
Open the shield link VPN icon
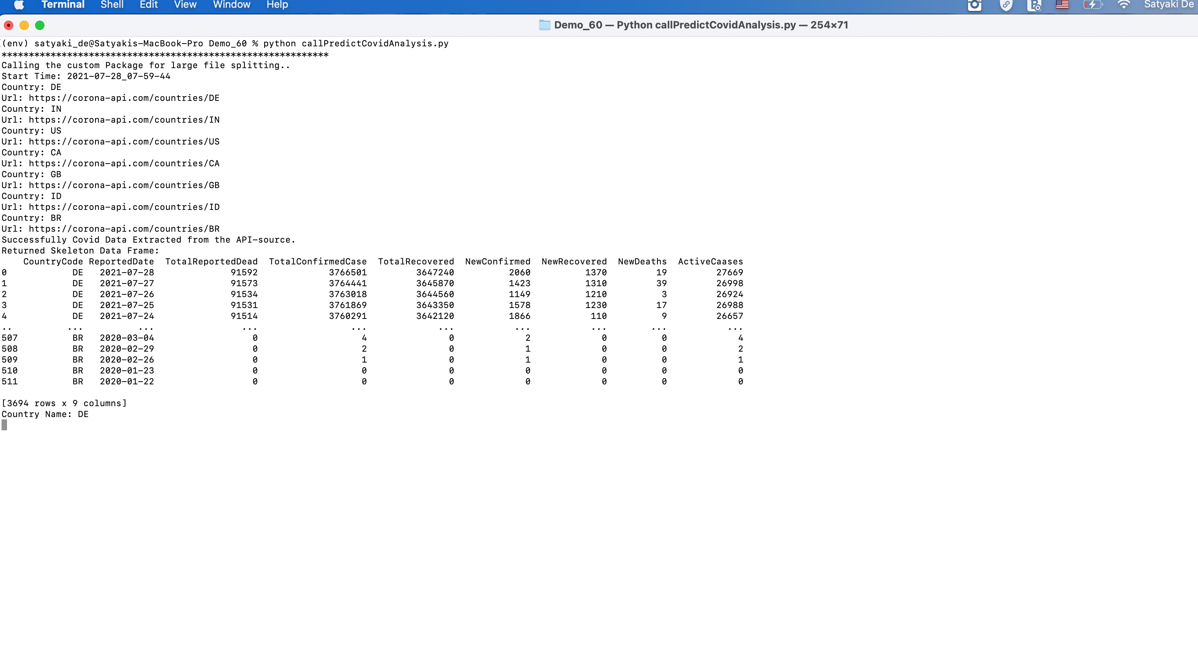(1005, 5)
